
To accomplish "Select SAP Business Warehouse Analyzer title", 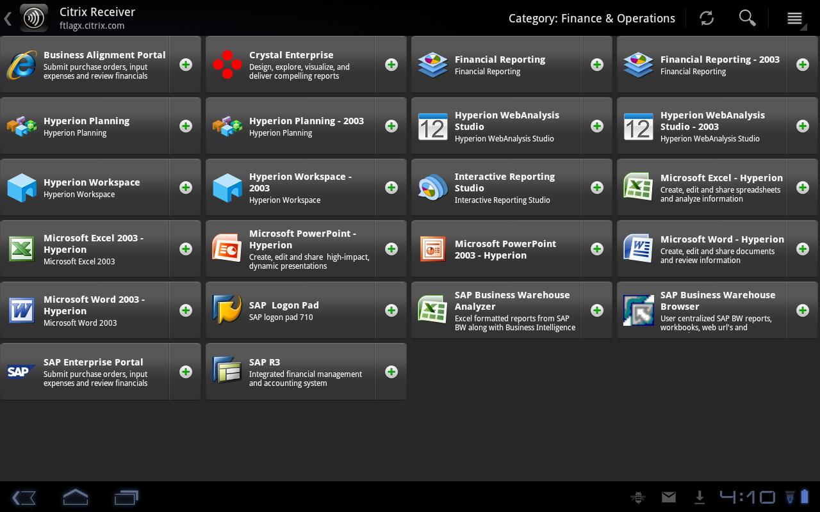I will click(x=512, y=301).
